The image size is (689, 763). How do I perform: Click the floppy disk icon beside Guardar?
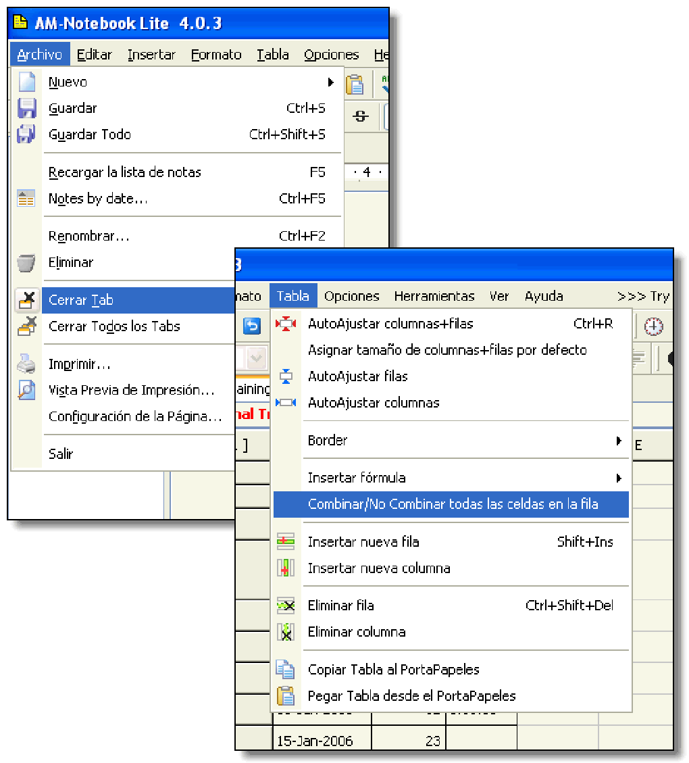pos(26,108)
